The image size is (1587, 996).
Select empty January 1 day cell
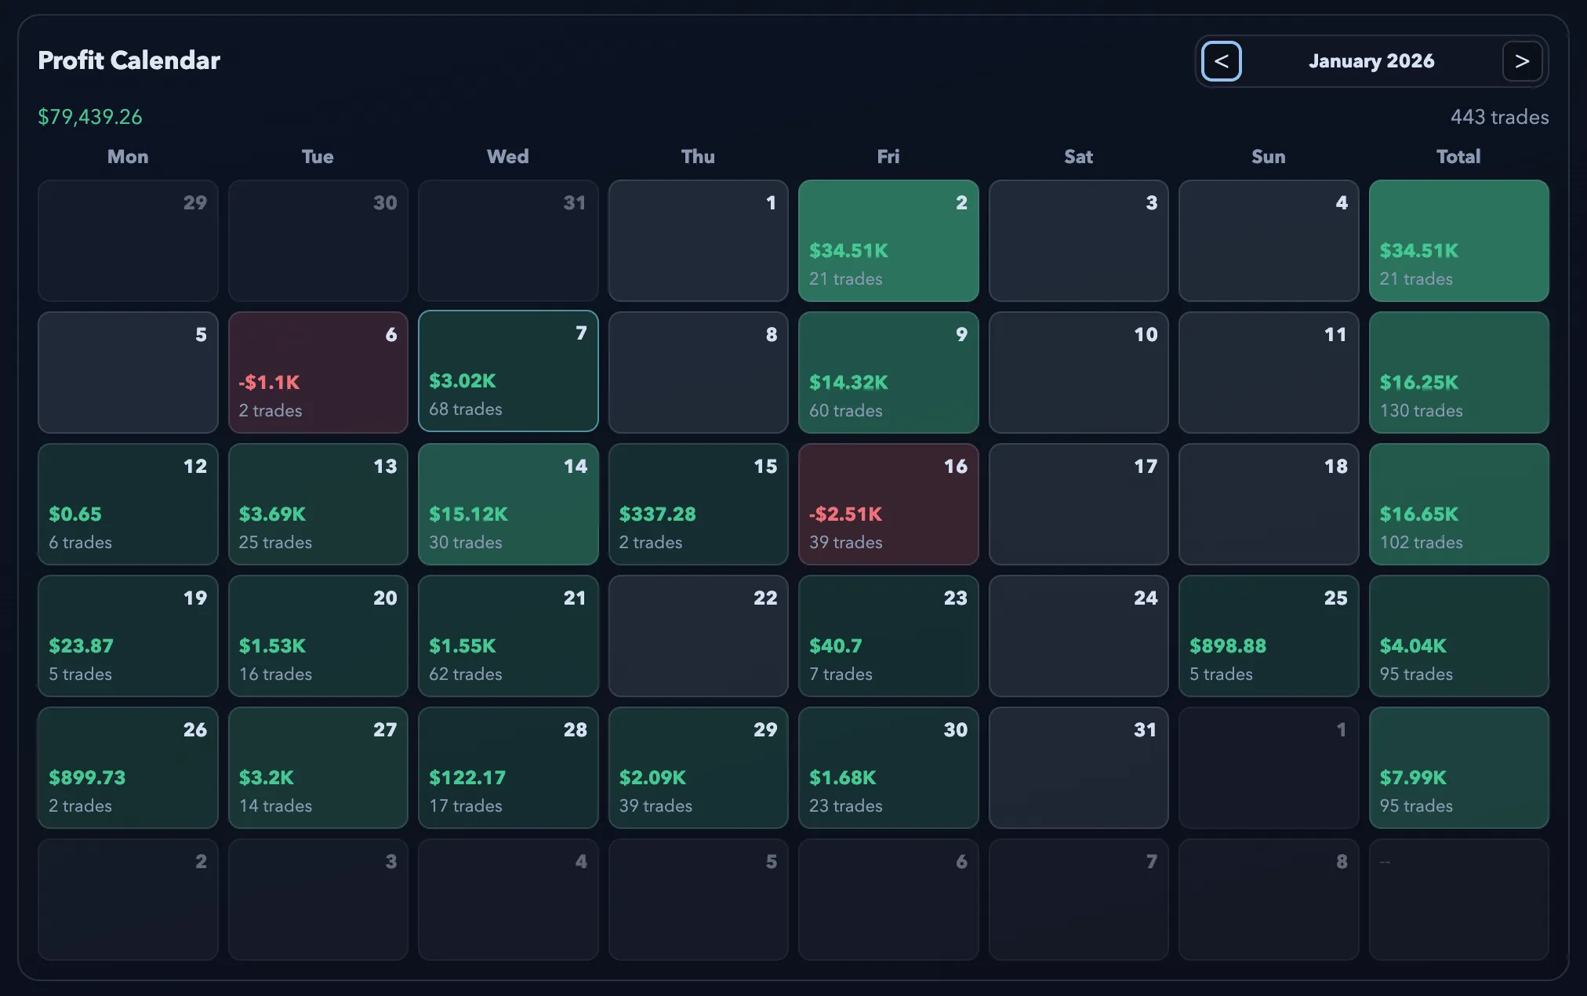[x=698, y=241]
